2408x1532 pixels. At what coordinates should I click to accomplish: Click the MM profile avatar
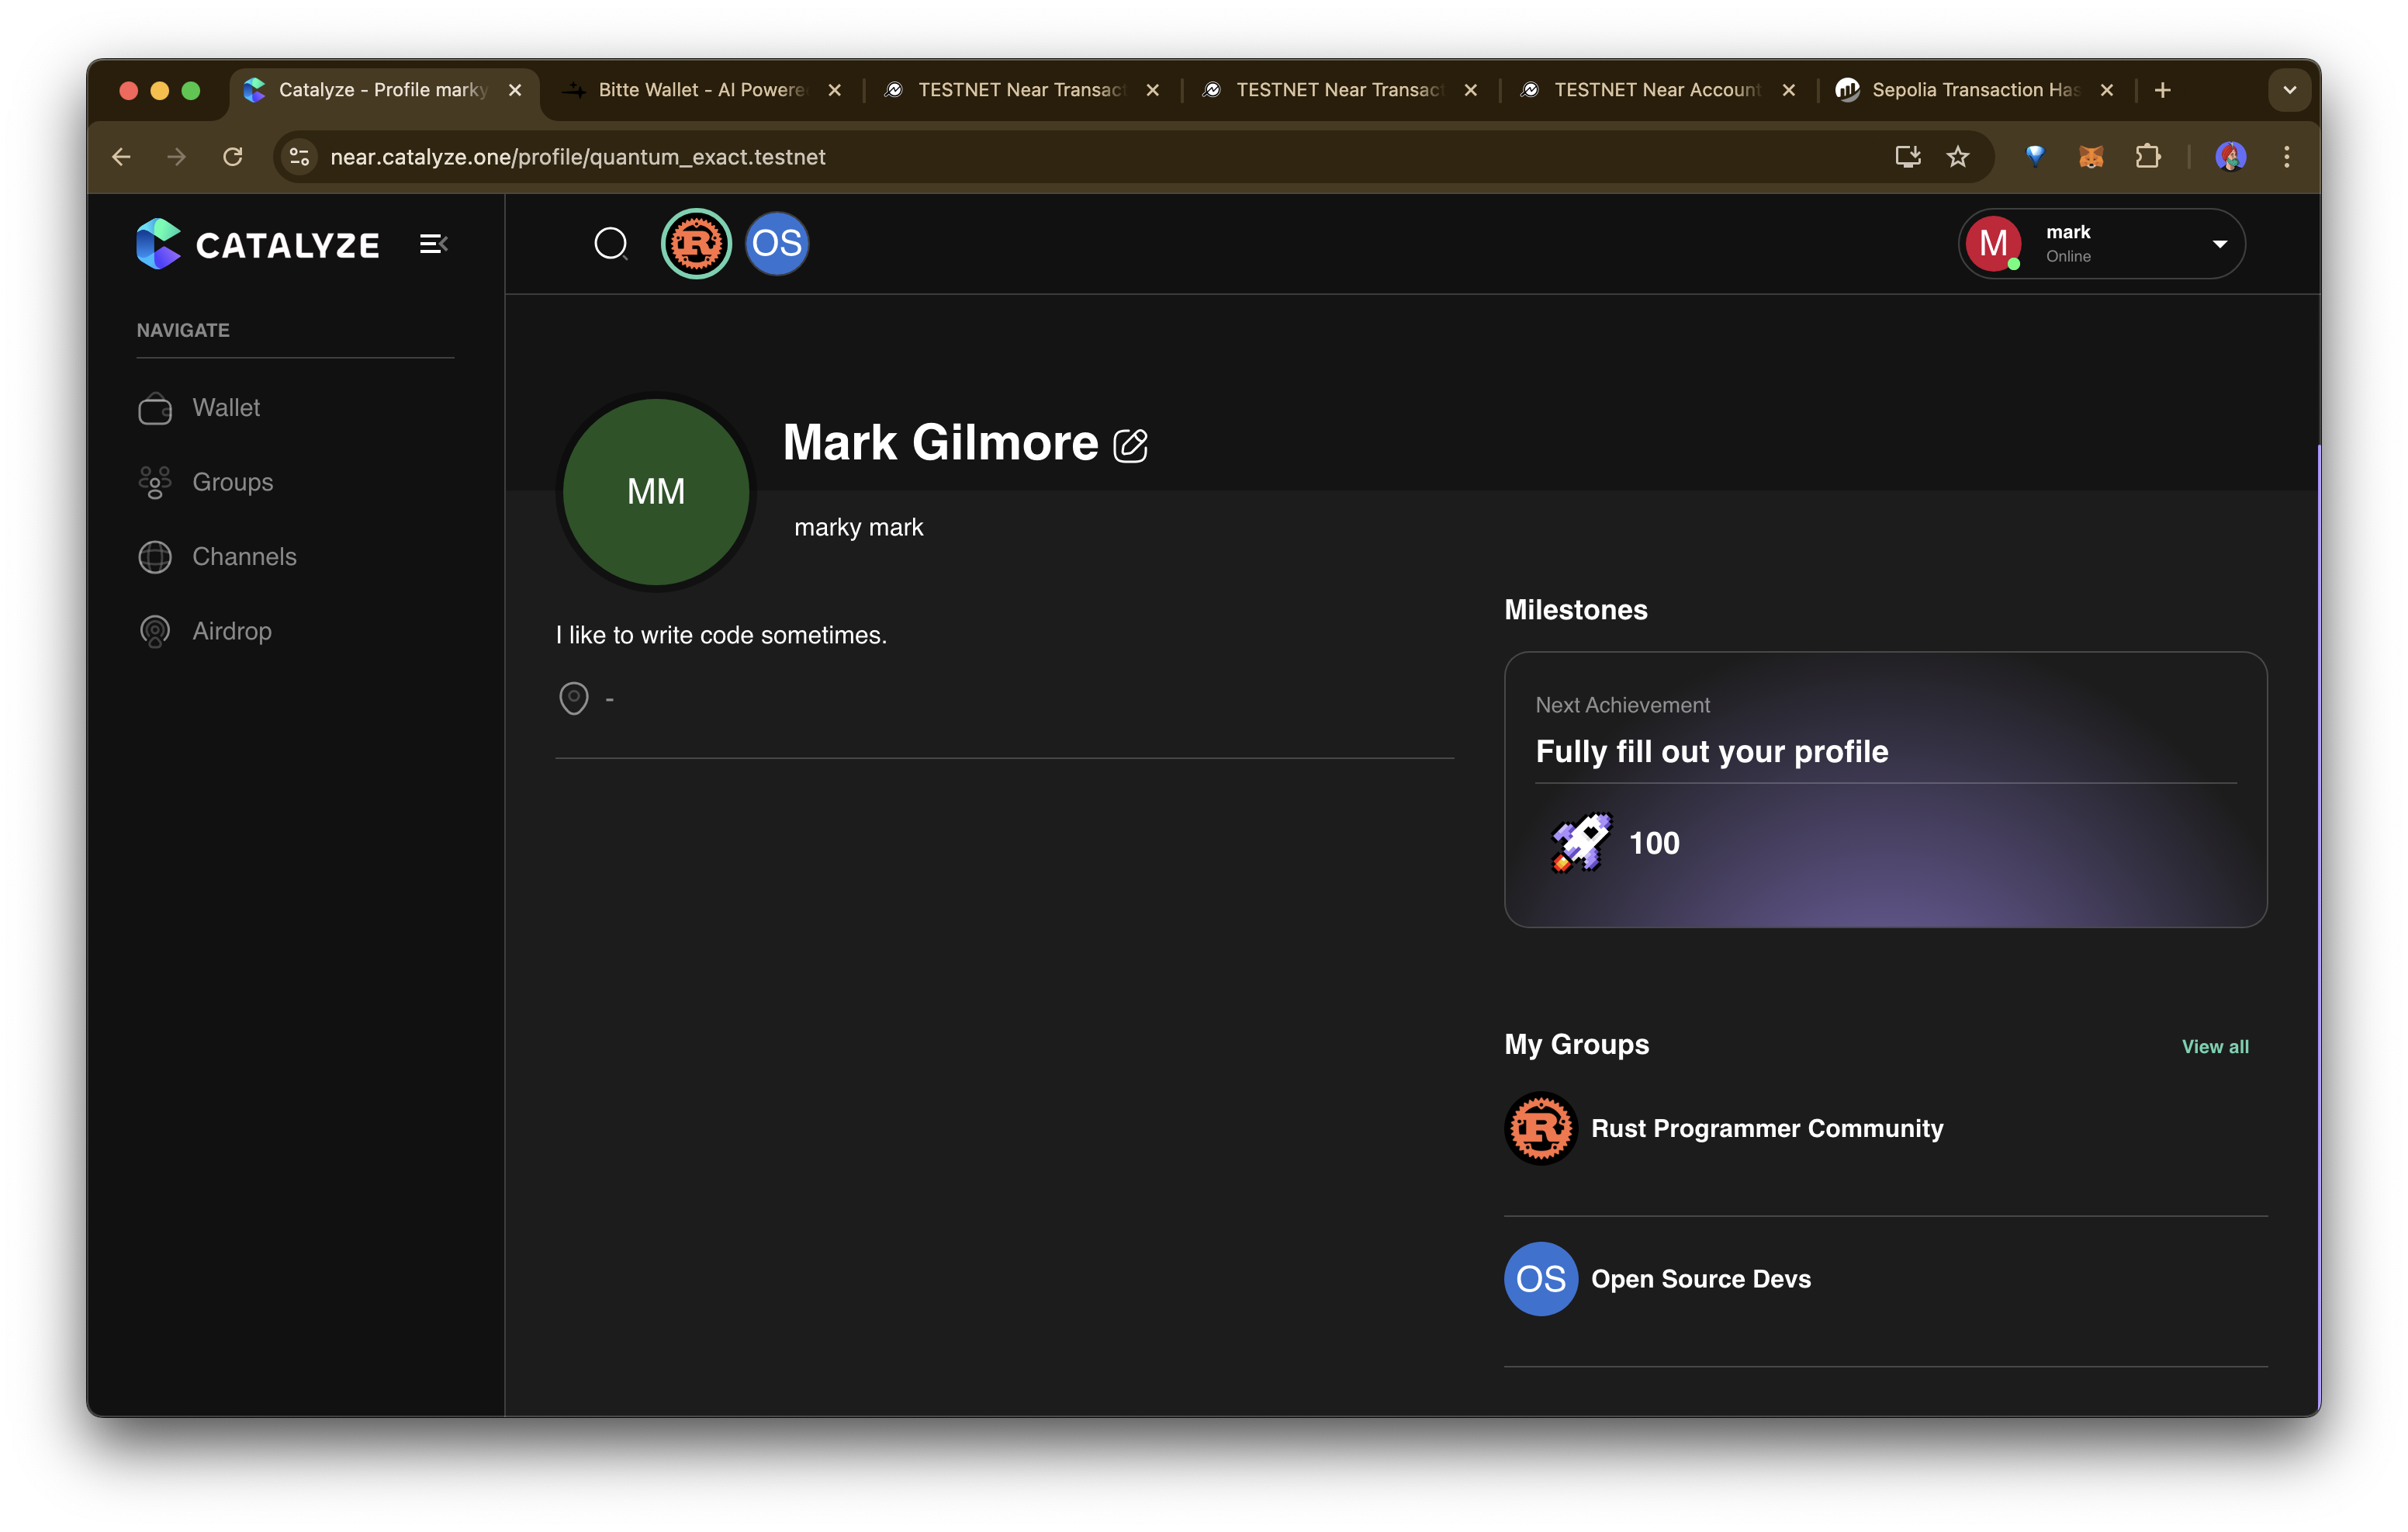(656, 491)
